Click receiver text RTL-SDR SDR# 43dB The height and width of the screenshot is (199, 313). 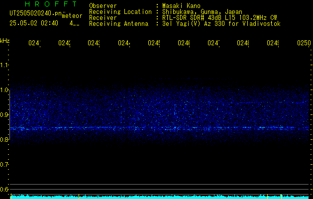[x=192, y=18]
